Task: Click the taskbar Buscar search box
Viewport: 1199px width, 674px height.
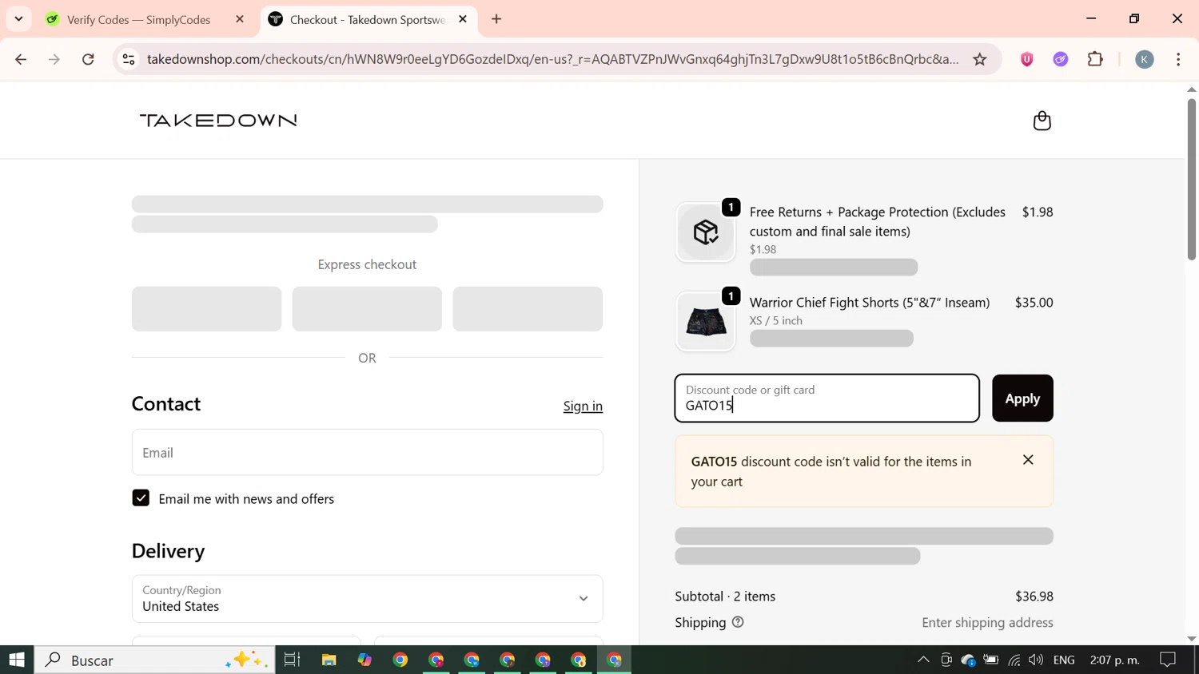Action: 155,660
